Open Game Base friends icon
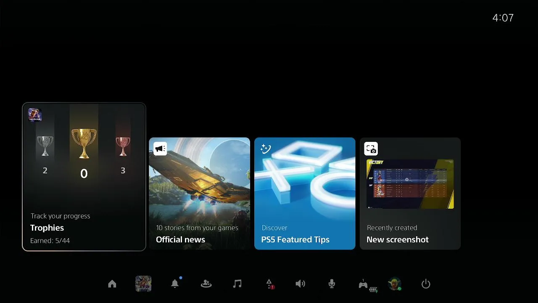538x303 pixels. (x=206, y=284)
